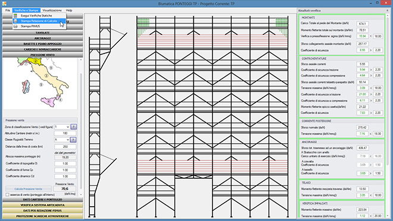Open the wind zone help button
This screenshot has width=393, height=221.
tap(73, 127)
